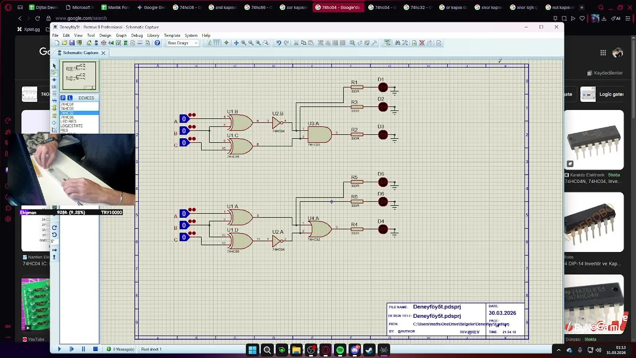This screenshot has width=636, height=358.
Task: Open the Help question-mark icon
Action: click(157, 43)
